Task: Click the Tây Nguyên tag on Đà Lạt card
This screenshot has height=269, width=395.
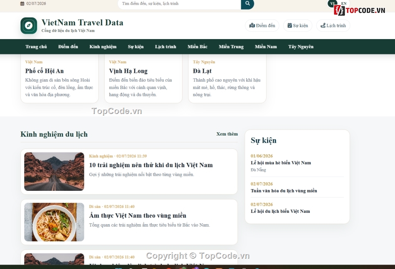Action: [x=204, y=62]
